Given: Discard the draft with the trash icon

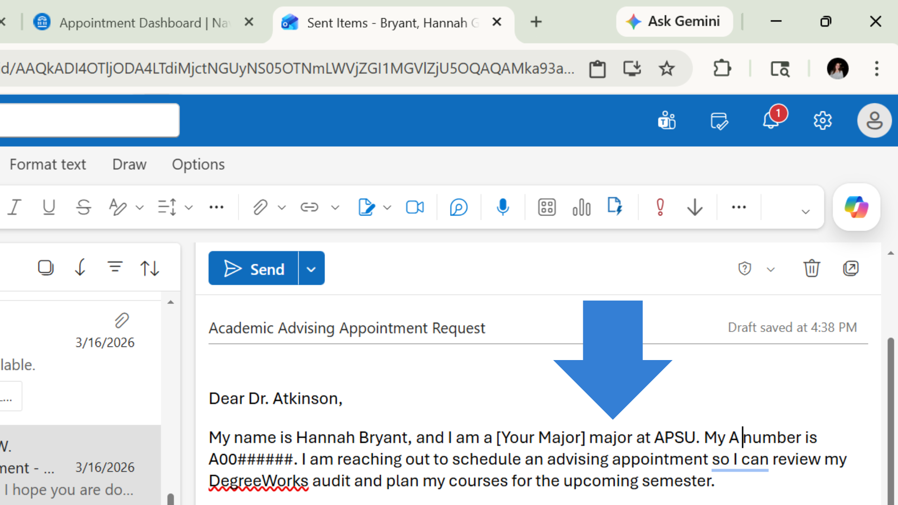Looking at the screenshot, I should click(x=811, y=268).
